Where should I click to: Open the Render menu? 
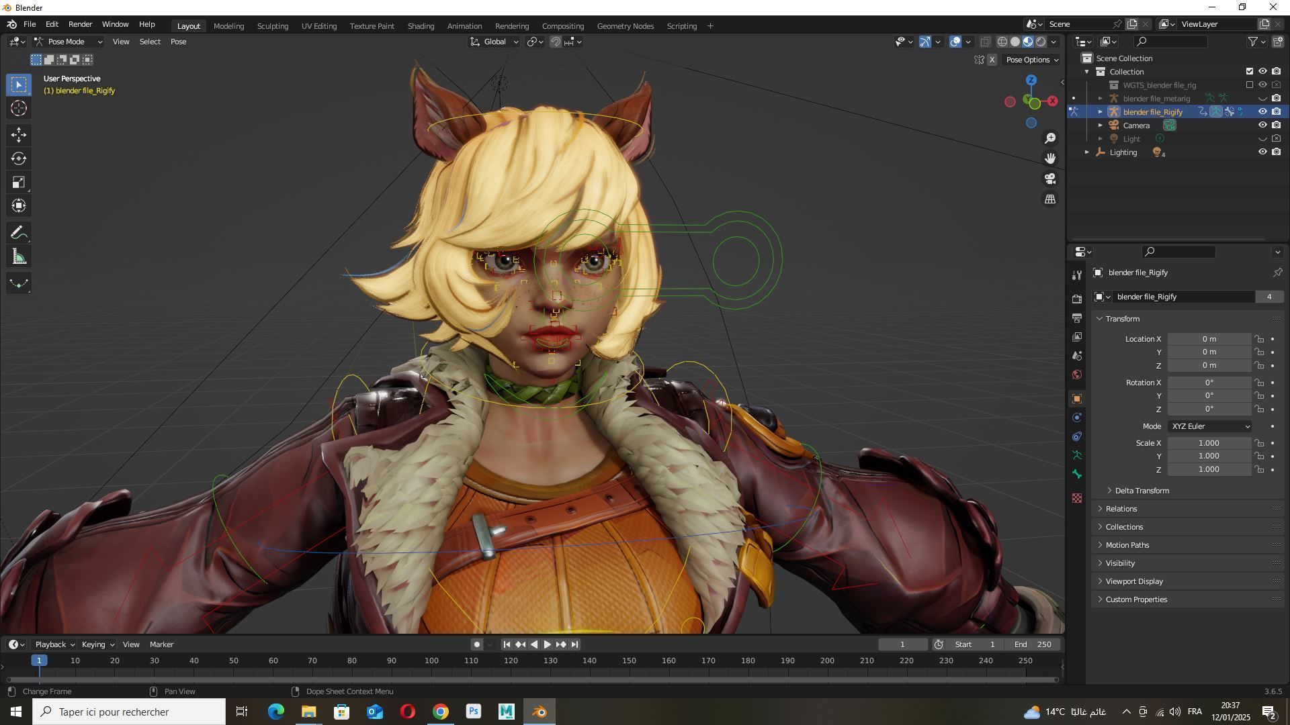tap(80, 24)
